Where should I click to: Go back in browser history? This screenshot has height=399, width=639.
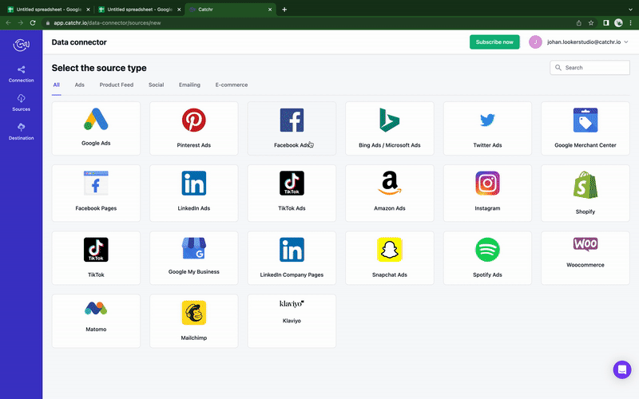tap(8, 23)
